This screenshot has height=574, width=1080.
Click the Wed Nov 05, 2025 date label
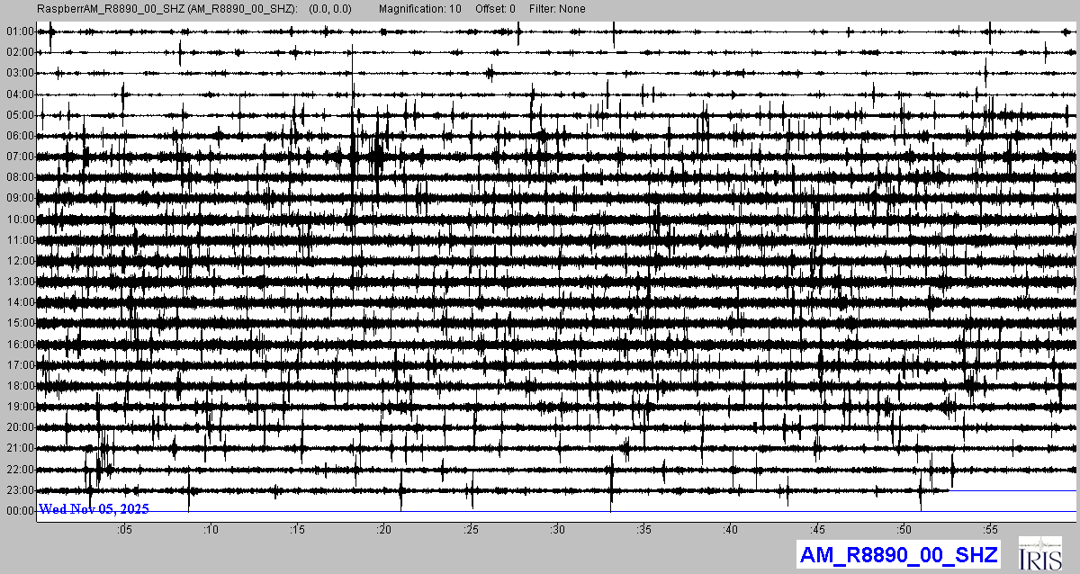click(94, 509)
